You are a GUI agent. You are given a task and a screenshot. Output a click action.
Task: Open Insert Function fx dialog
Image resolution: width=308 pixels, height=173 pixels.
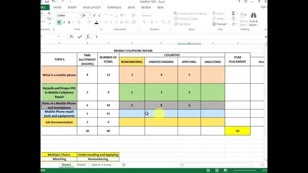[88, 37]
